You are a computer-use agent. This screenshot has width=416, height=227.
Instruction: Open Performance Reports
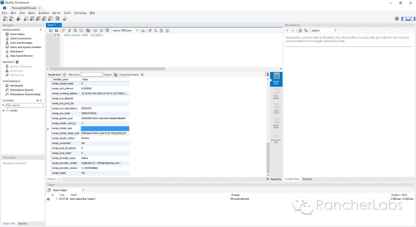(22, 90)
